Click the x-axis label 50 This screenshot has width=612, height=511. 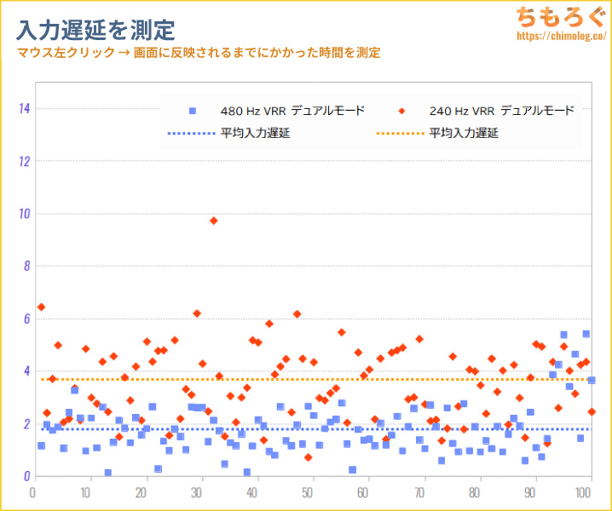point(313,492)
